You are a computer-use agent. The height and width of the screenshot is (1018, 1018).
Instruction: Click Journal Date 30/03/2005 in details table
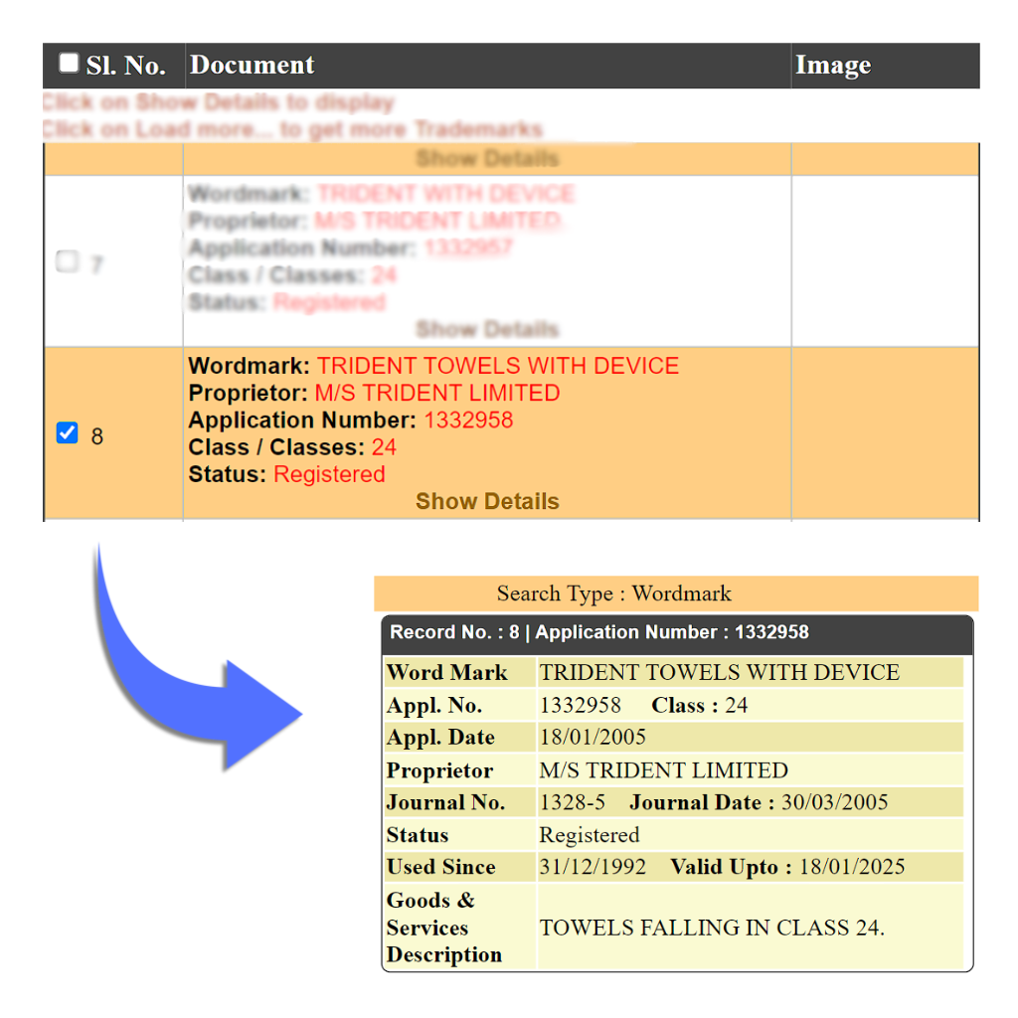click(834, 803)
